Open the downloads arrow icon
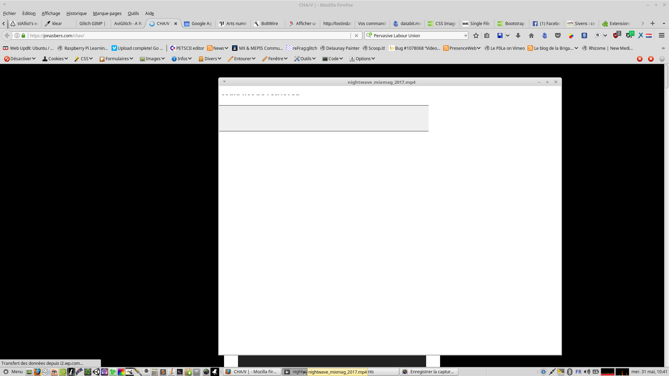The width and height of the screenshot is (669, 376). click(x=518, y=36)
